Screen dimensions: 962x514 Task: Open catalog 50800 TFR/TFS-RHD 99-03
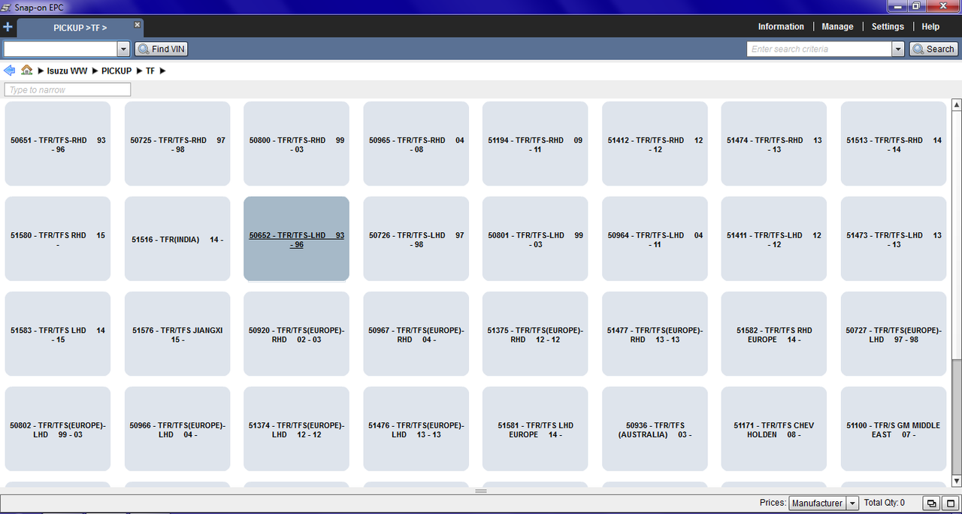coord(296,144)
